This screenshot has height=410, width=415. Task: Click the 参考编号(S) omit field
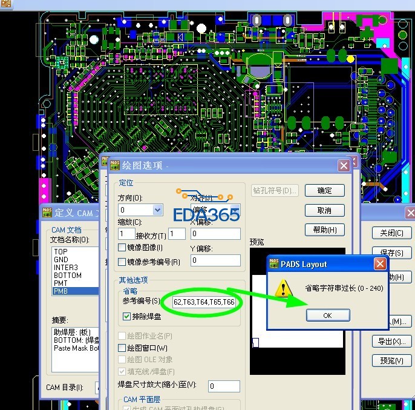204,302
